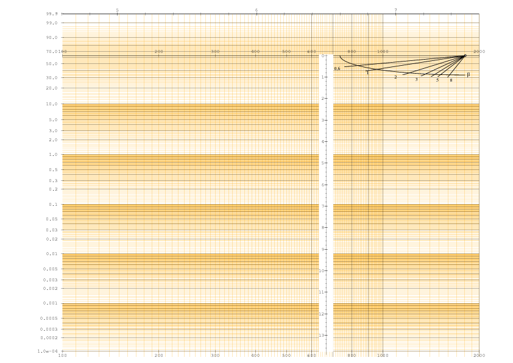Click the 0.5 label on the left axis
The height and width of the screenshot is (363, 513).
click(x=54, y=169)
